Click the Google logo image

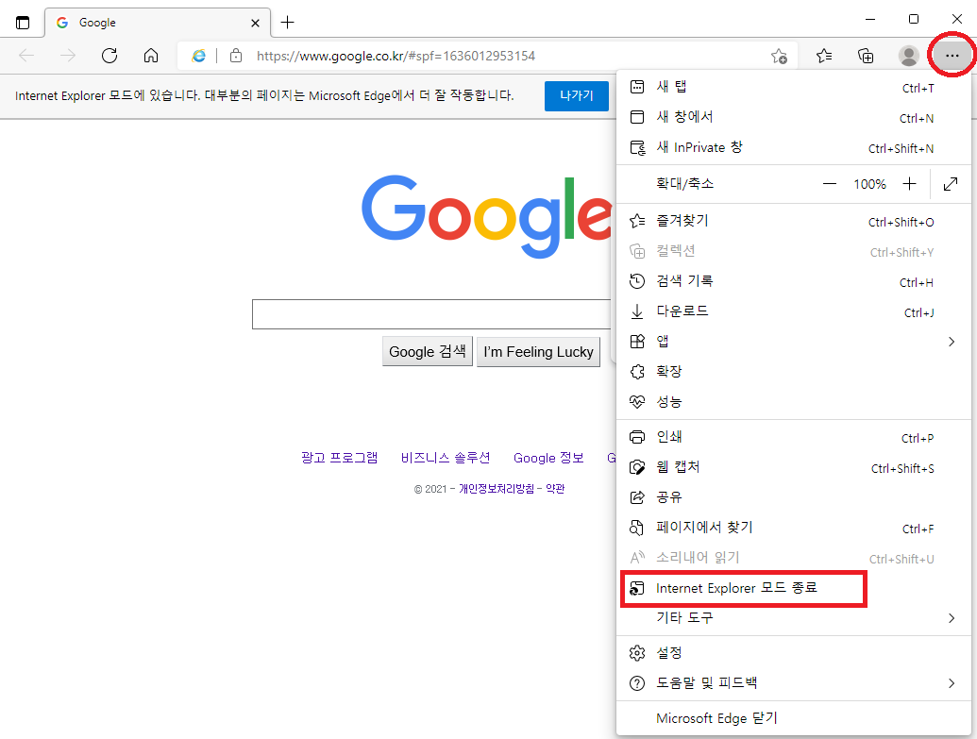pyautogui.click(x=487, y=216)
